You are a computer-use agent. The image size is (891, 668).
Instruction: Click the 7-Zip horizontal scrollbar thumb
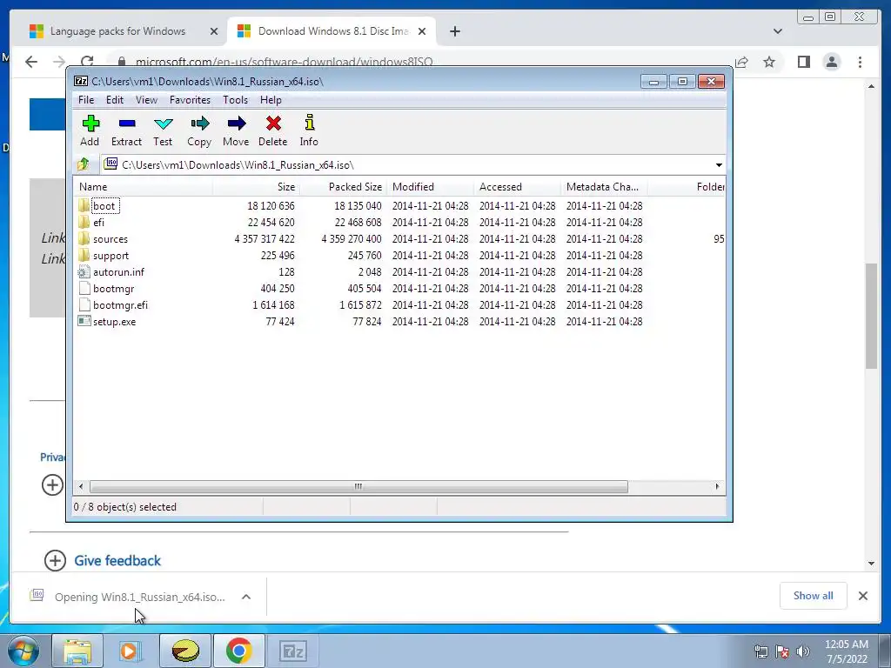pyautogui.click(x=358, y=486)
